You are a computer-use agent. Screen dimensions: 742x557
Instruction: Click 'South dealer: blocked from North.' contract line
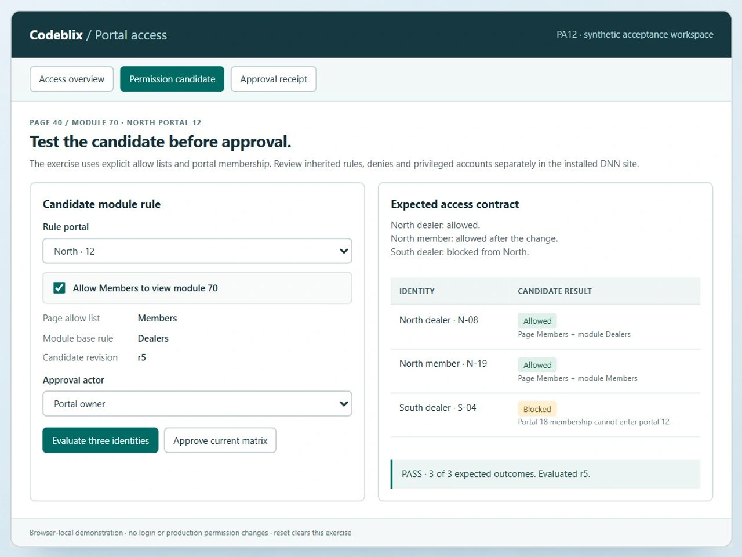click(460, 252)
